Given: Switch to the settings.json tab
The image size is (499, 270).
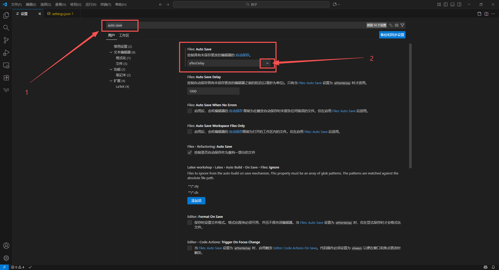Looking at the screenshot, I should tap(62, 14).
